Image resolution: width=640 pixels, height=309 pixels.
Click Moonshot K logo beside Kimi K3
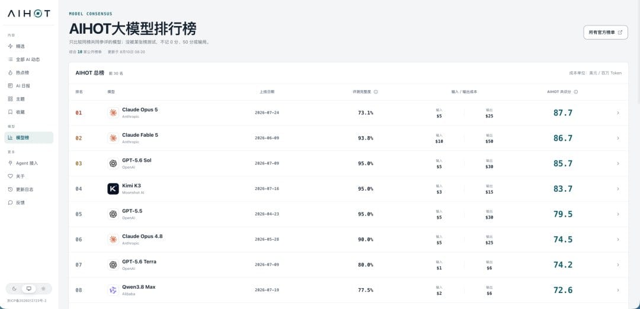tap(113, 189)
